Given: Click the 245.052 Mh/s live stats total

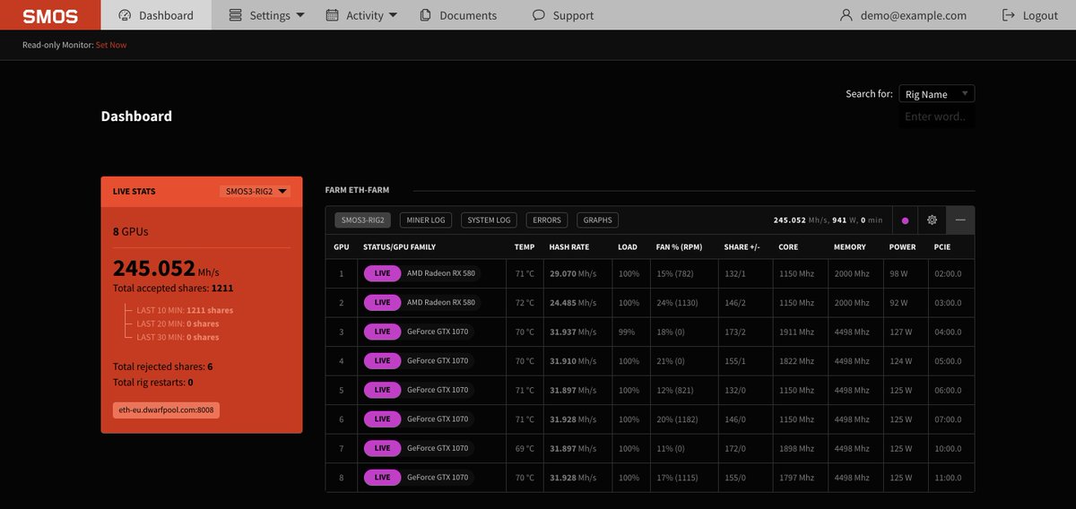Looking at the screenshot, I should (166, 268).
